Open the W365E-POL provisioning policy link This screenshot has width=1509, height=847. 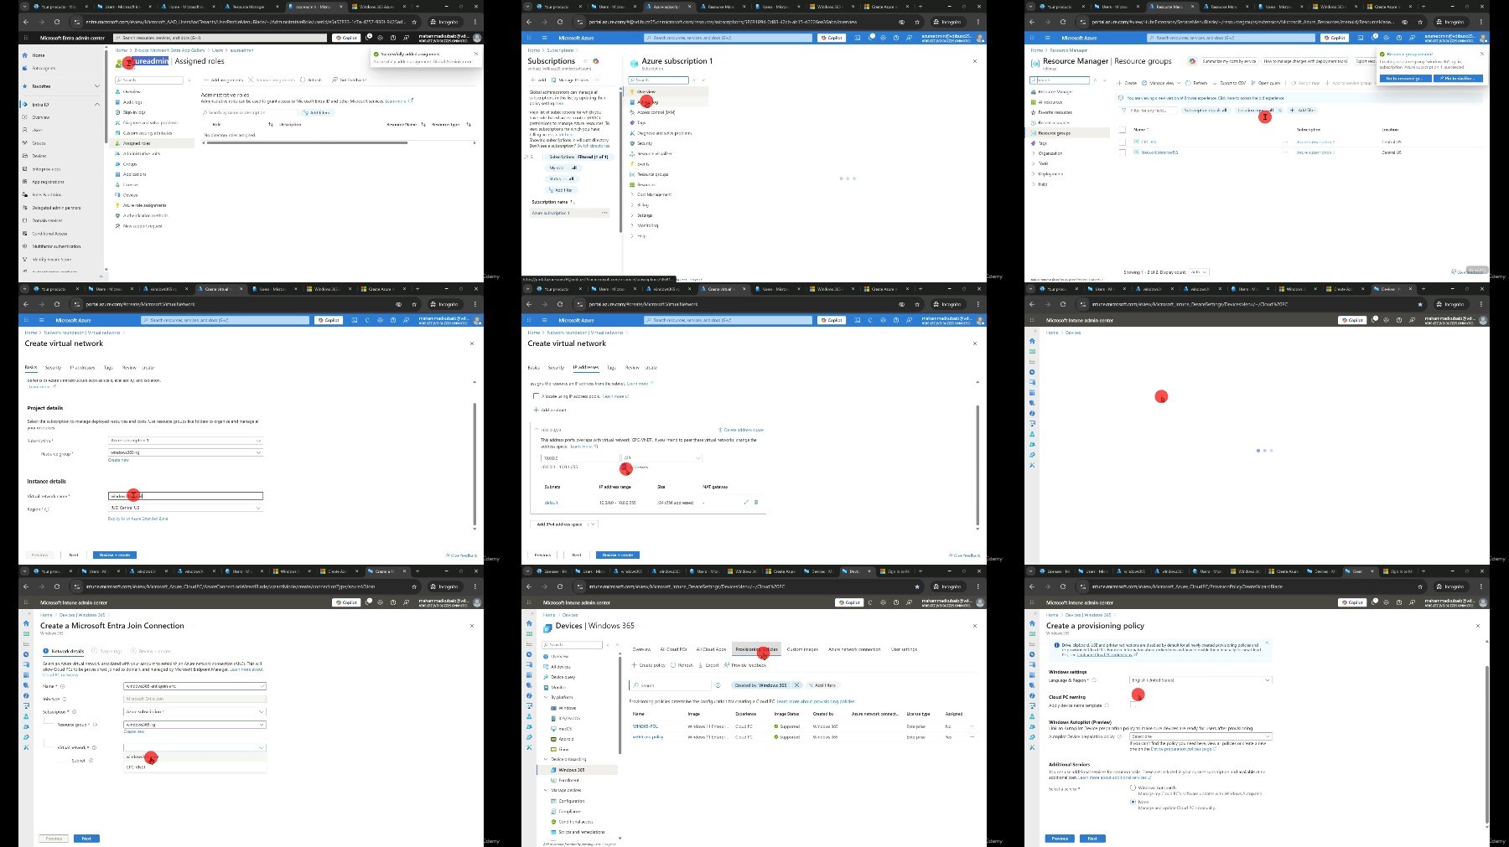tap(646, 726)
